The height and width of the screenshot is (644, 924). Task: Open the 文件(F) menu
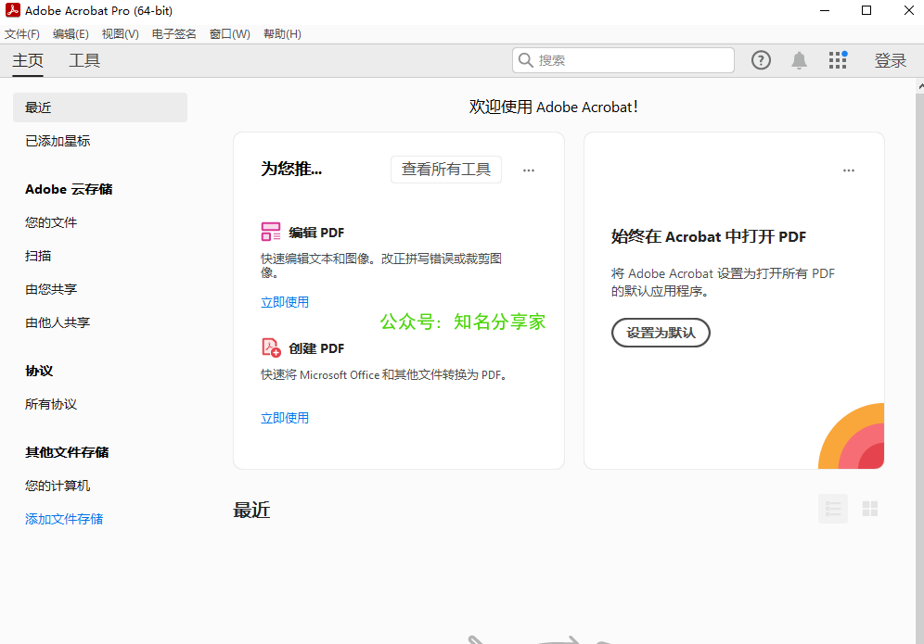[22, 34]
